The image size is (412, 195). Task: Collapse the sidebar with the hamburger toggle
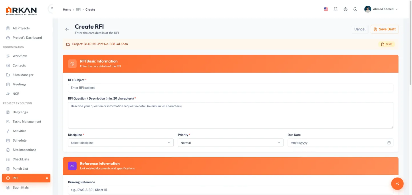click(51, 8)
